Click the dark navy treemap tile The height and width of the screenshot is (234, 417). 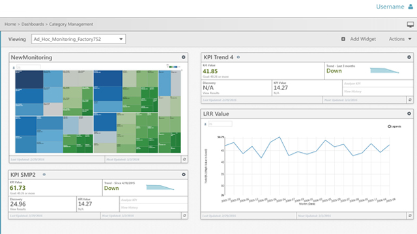29,79
